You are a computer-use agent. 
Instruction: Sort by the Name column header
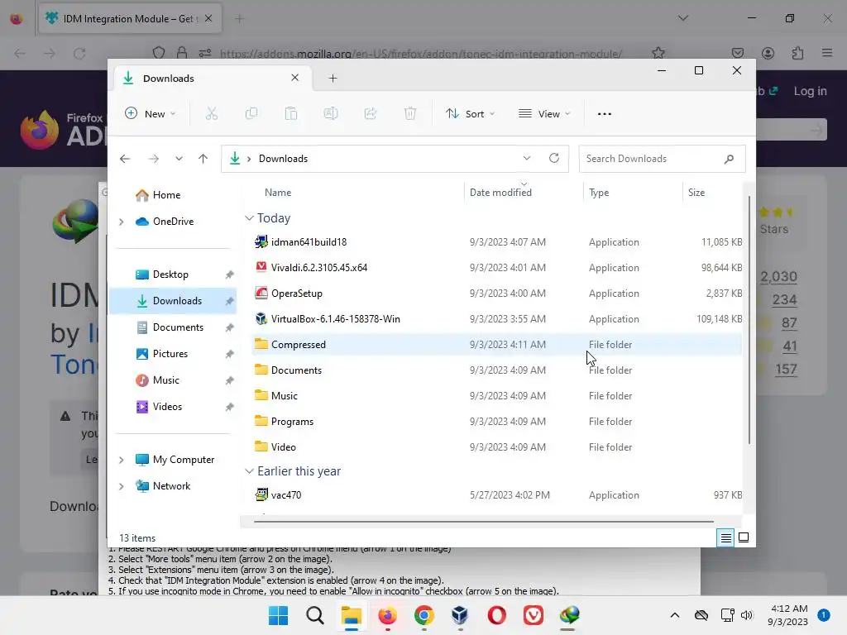click(x=278, y=193)
